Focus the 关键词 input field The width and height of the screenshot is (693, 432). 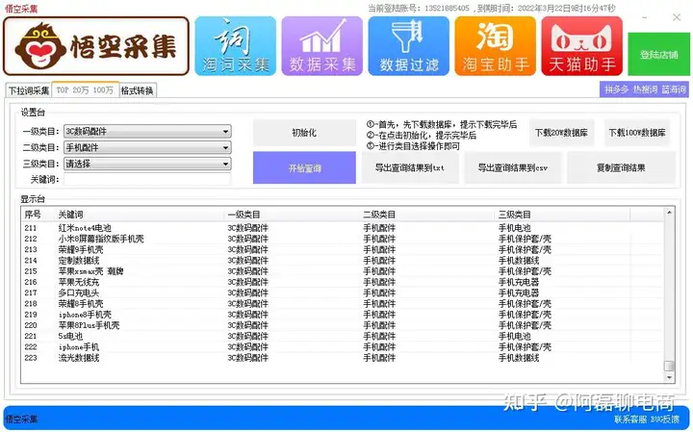(147, 179)
